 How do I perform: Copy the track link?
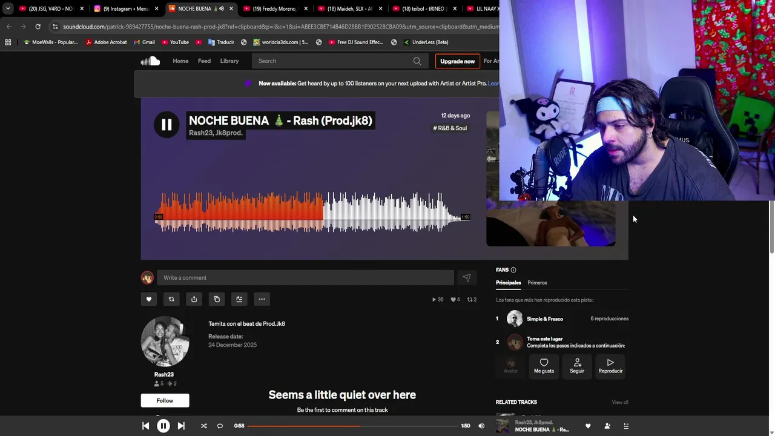[x=217, y=299]
